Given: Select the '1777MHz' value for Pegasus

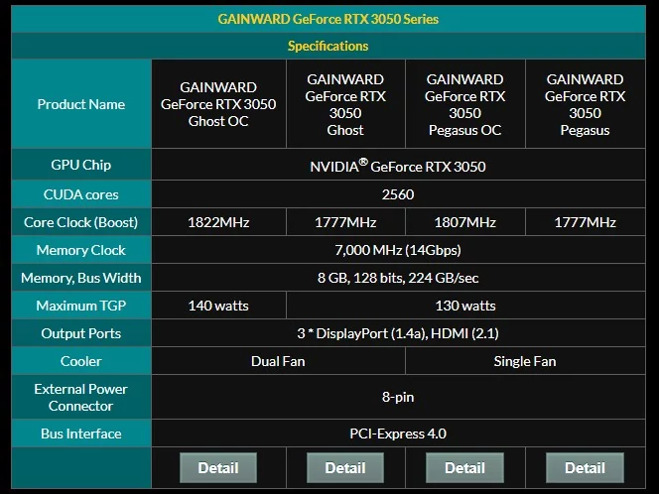Looking at the screenshot, I should [x=585, y=222].
